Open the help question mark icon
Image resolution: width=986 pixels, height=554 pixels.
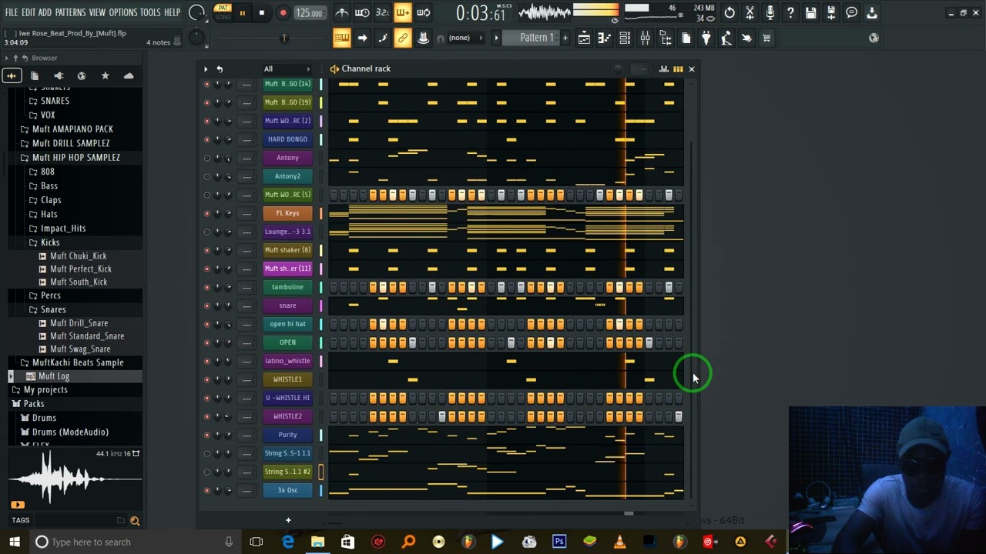pyautogui.click(x=790, y=12)
